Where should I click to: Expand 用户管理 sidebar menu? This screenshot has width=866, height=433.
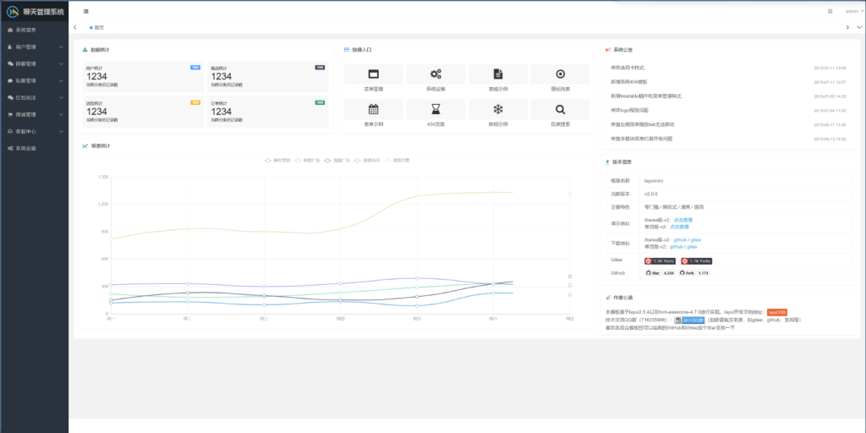point(34,47)
